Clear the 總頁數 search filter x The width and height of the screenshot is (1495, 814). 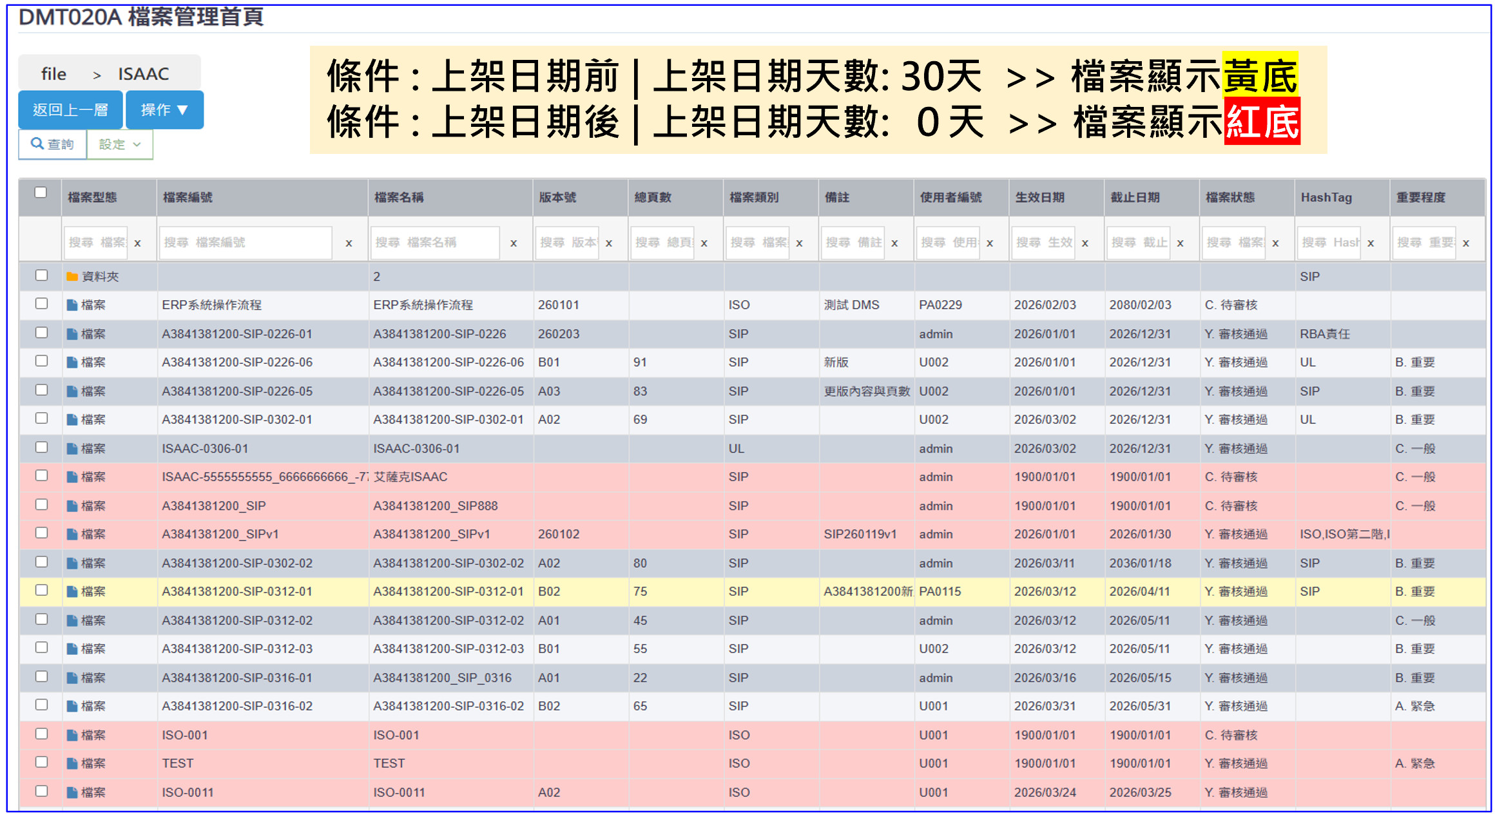704,243
